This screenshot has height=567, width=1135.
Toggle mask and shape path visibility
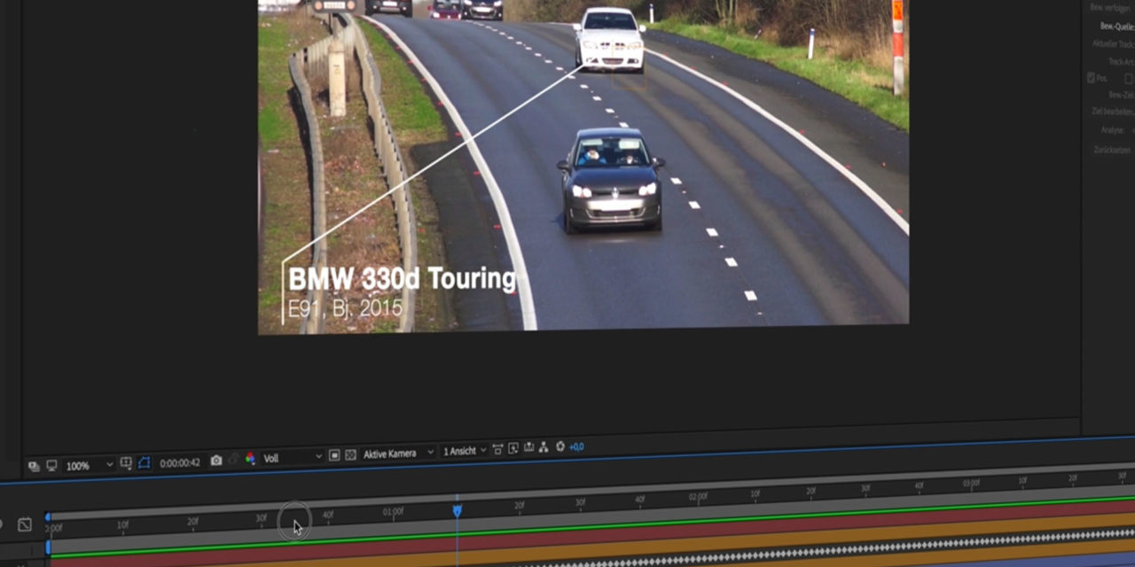coord(144,462)
